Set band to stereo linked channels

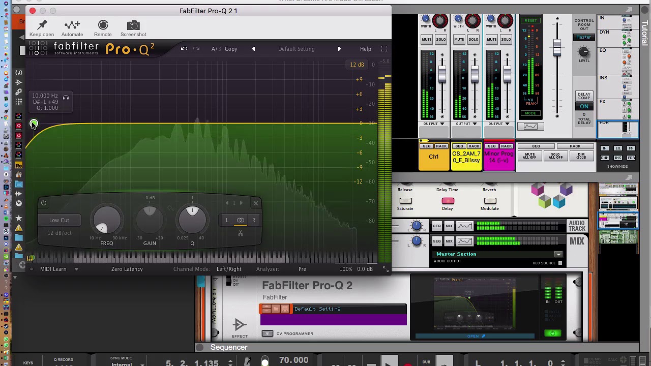241,220
